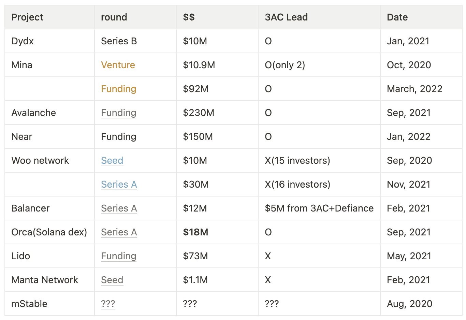Open Mina's Venture round link
Viewport: 466px width, 320px height.
pyautogui.click(x=118, y=65)
